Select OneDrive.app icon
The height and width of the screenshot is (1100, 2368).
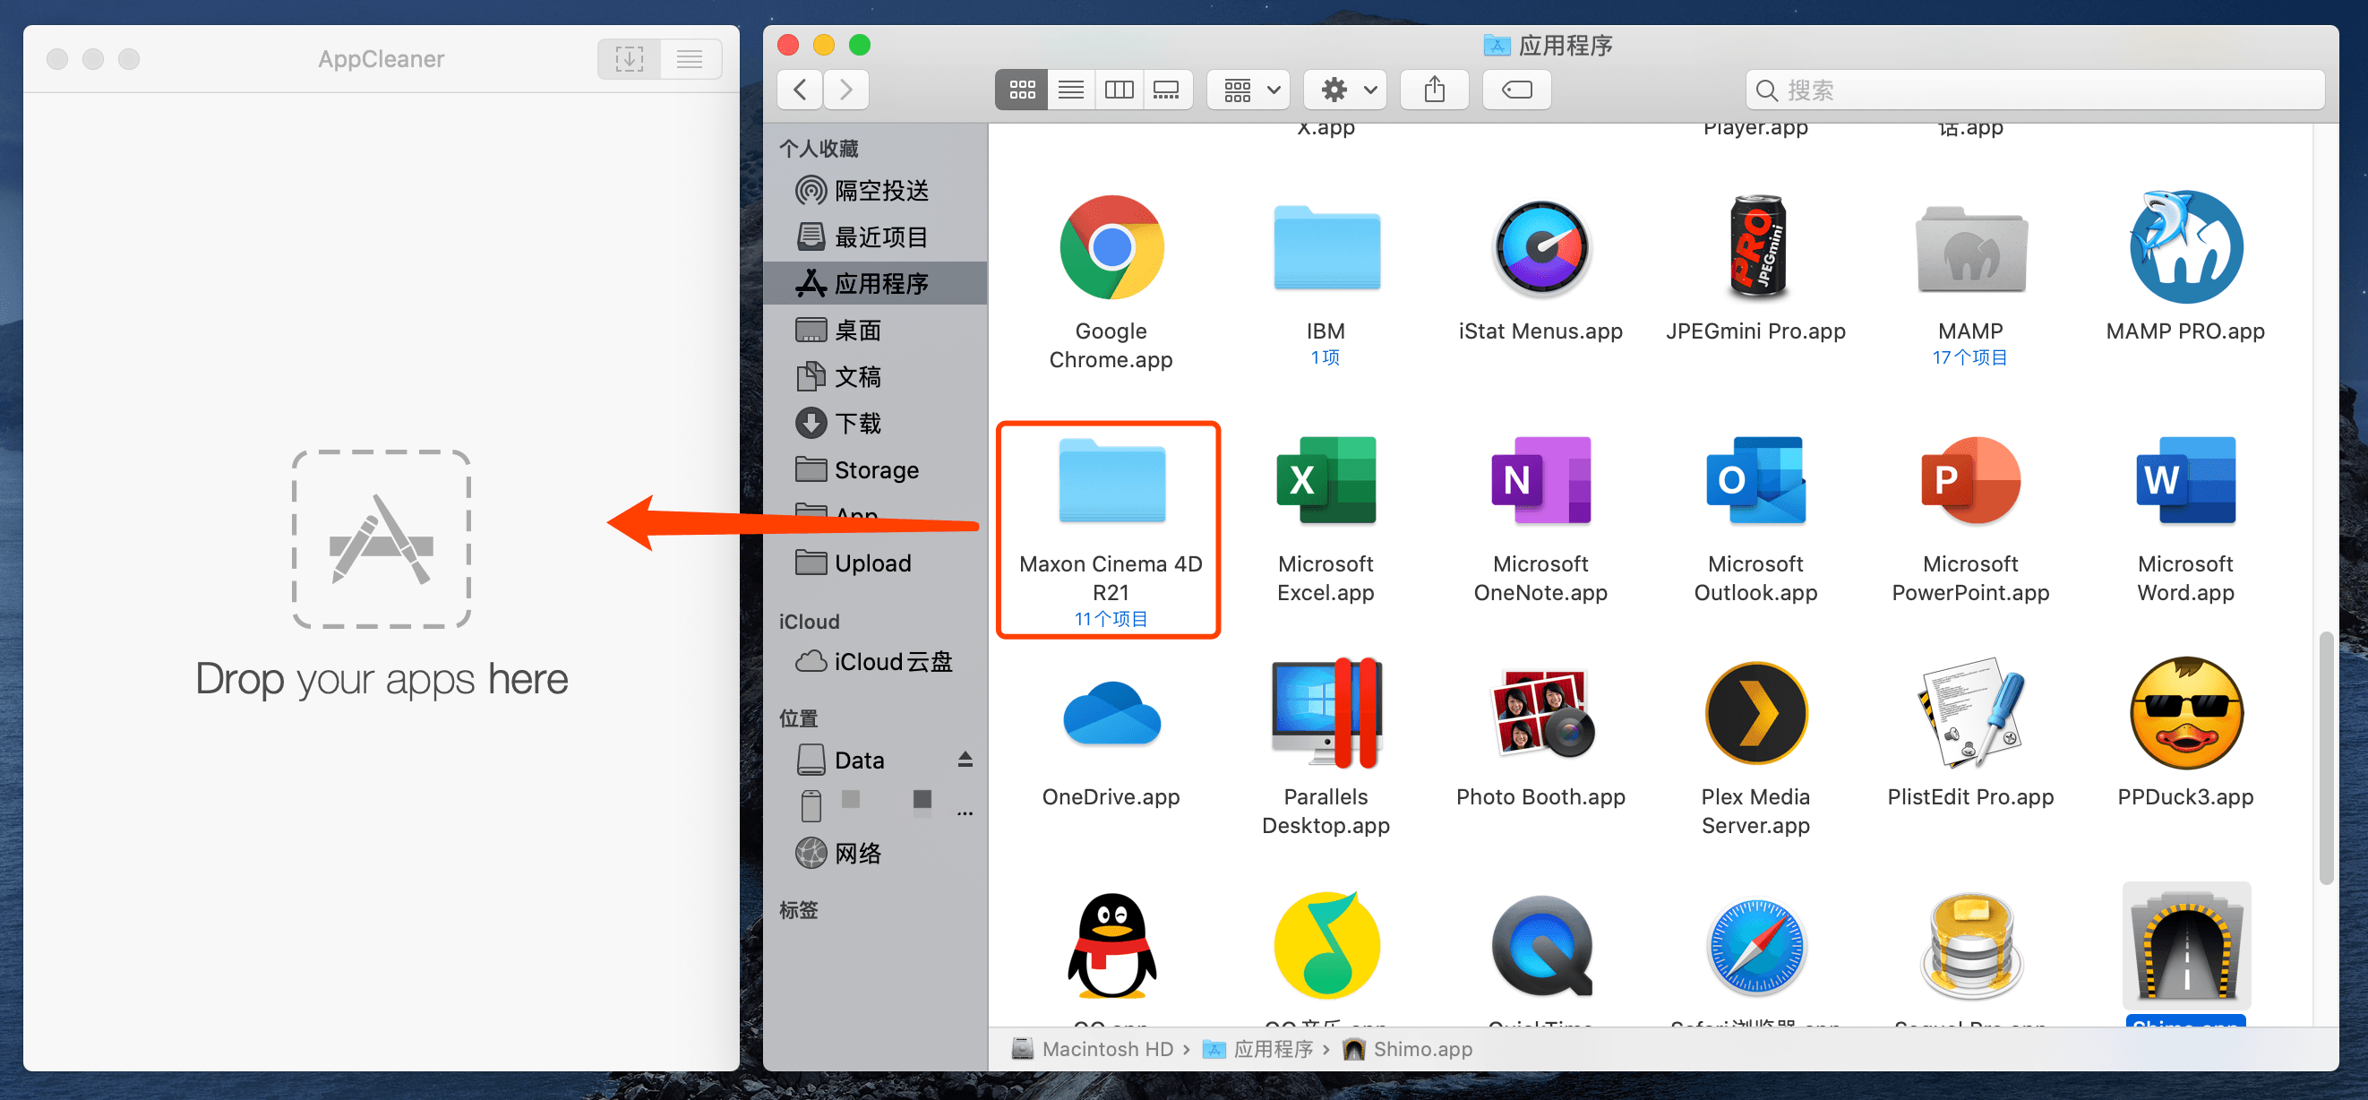[1111, 713]
